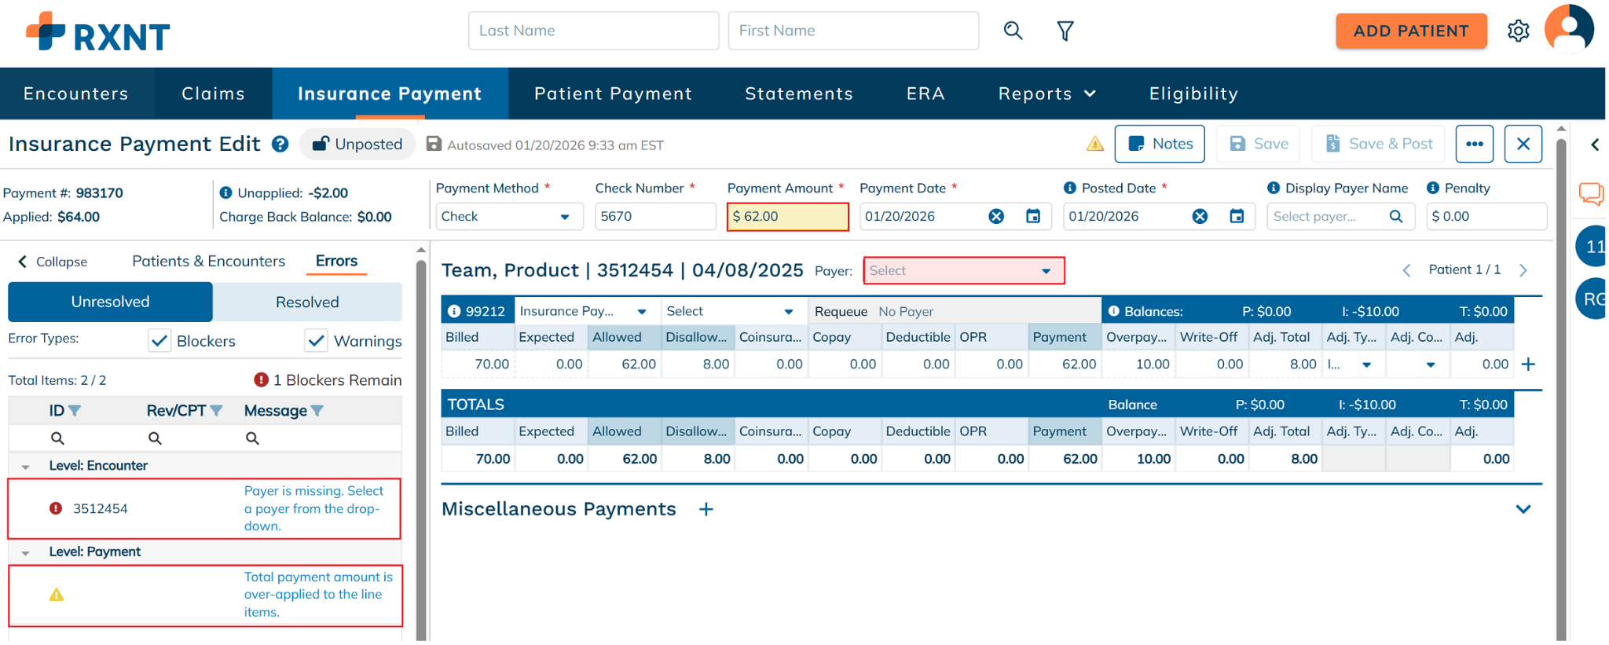Go to the Claims tab

coord(213,93)
